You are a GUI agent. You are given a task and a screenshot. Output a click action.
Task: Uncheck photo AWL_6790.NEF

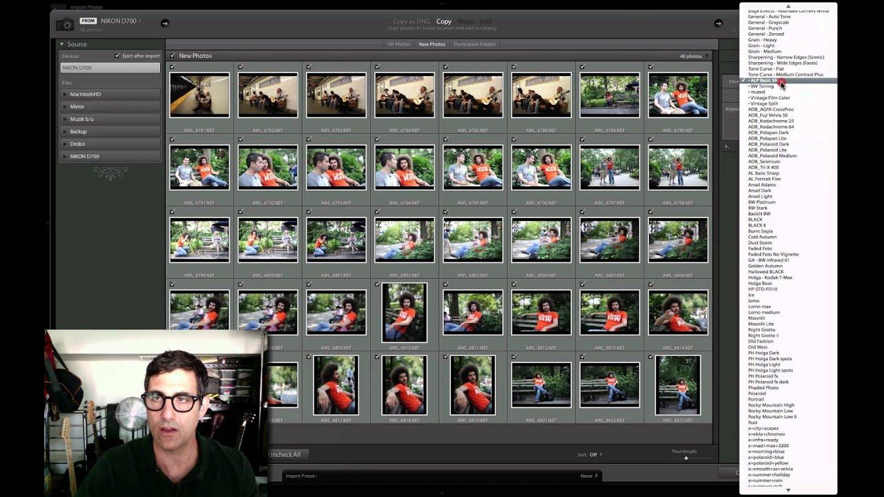(651, 67)
